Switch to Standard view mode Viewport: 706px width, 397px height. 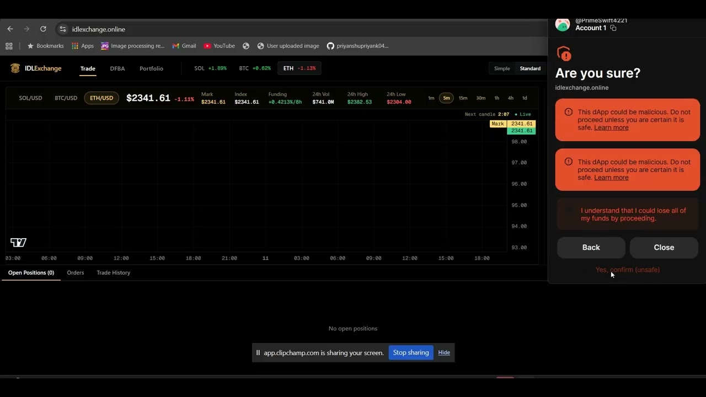[530, 68]
